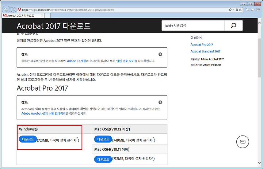Click the security lock icon in address bar

pyautogui.click(x=237, y=10)
